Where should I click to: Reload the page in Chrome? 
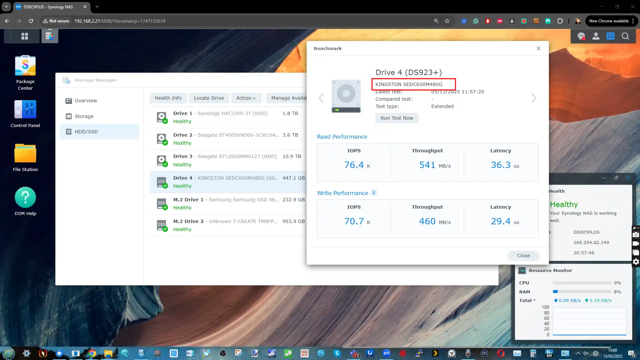[x=31, y=21]
